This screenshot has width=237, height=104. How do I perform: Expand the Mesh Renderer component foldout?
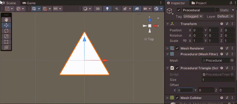[167, 48]
